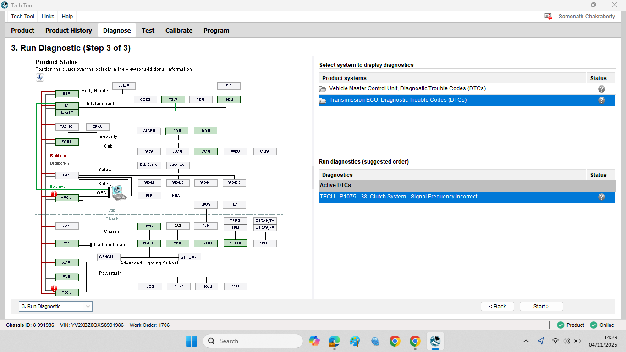Show hidden icons chevron in system tray
This screenshot has height=352, width=626.
[526, 341]
